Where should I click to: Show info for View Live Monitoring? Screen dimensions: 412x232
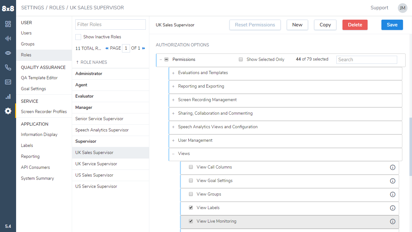(x=392, y=222)
